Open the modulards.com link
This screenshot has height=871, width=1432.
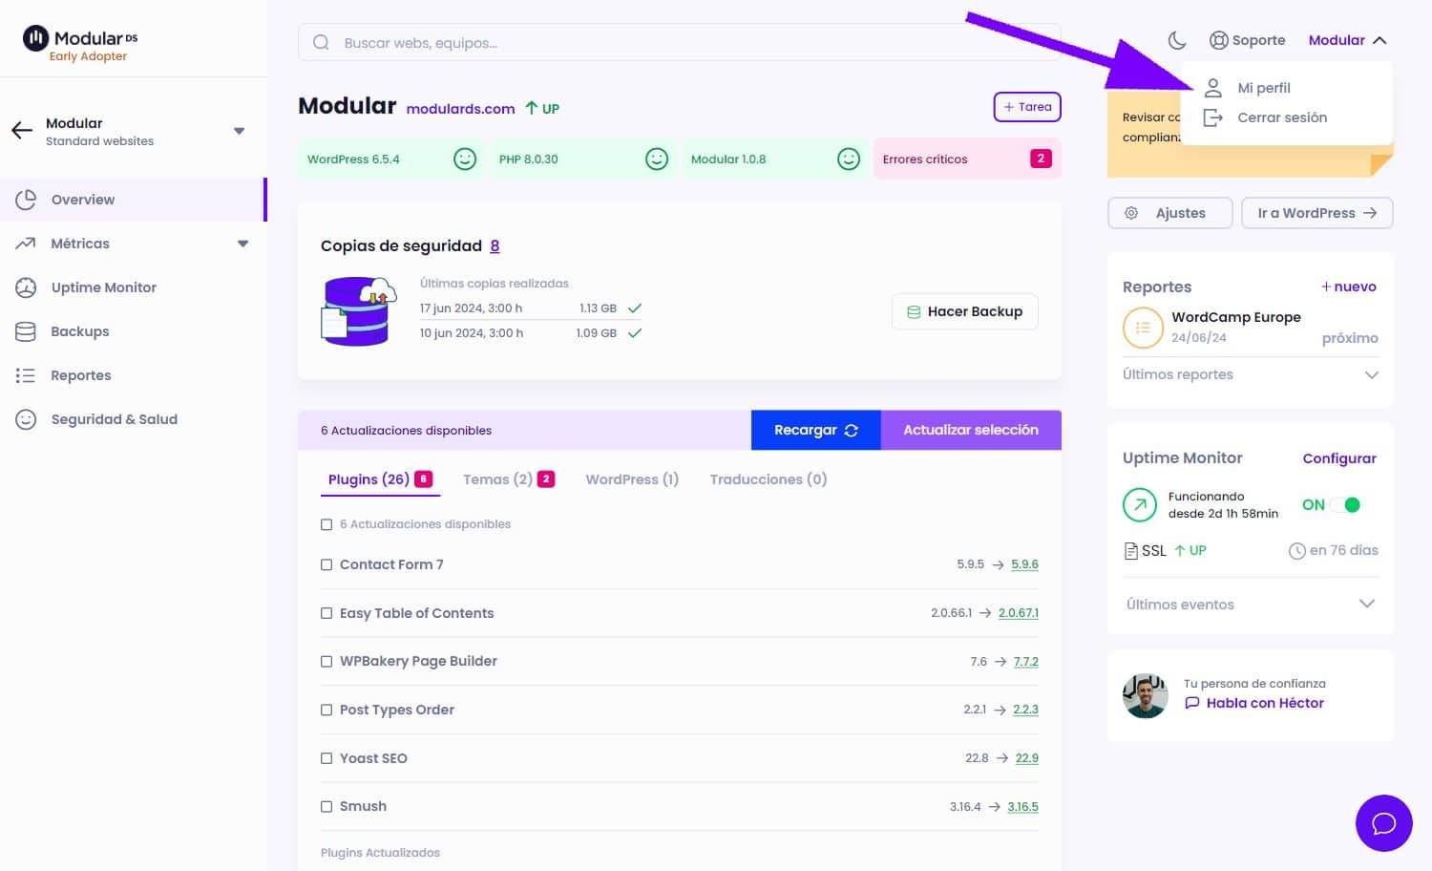[460, 109]
